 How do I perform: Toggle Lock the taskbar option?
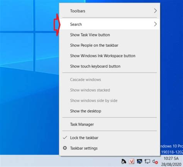coord(110,138)
